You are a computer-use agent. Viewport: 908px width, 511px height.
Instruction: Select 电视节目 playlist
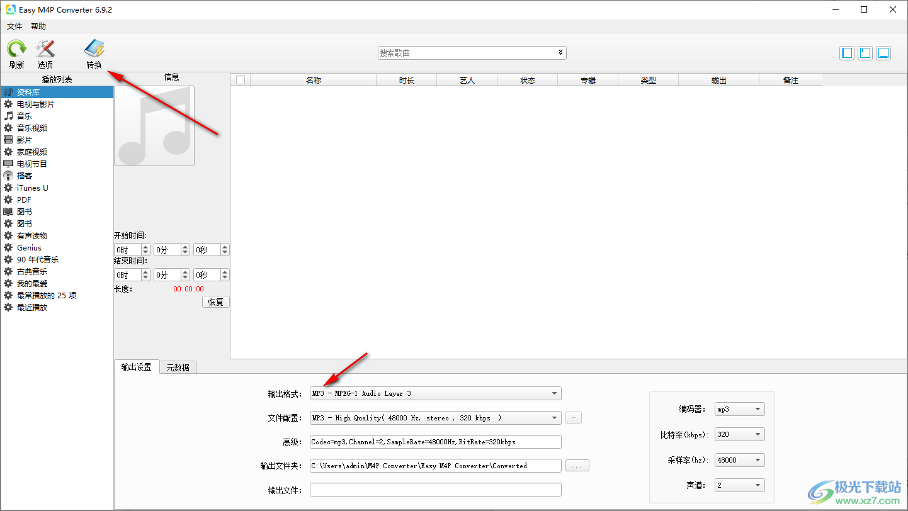click(x=57, y=164)
